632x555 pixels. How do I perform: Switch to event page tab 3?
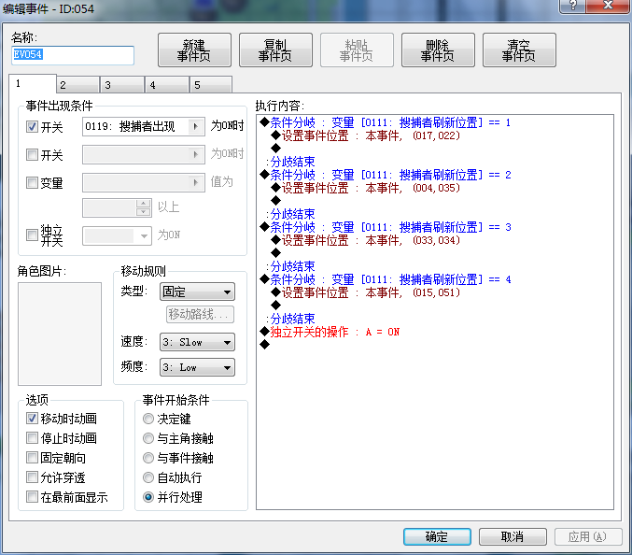(x=122, y=85)
